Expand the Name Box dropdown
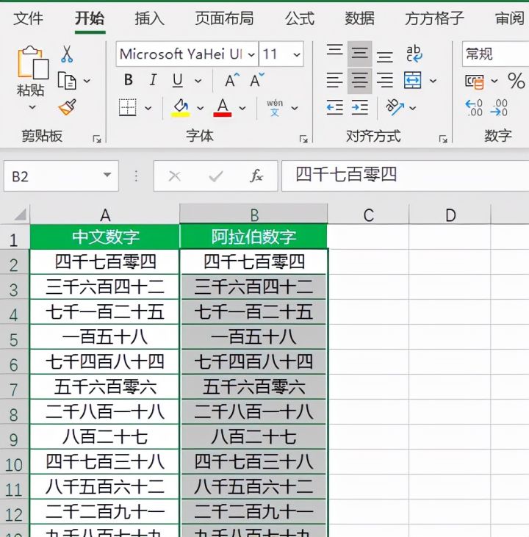Image resolution: width=529 pixels, height=537 pixels. [107, 175]
